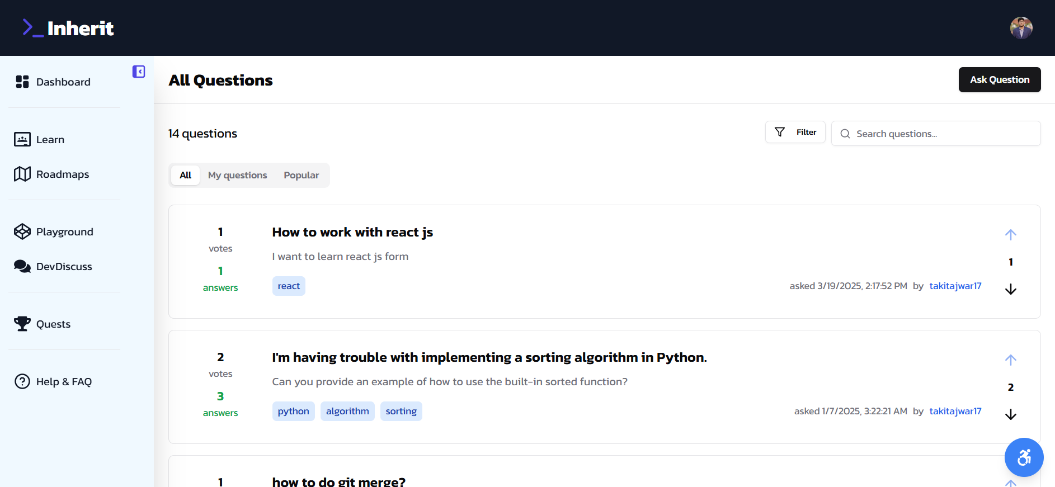Click the react tag
Image resolution: width=1055 pixels, height=487 pixels.
point(289,286)
